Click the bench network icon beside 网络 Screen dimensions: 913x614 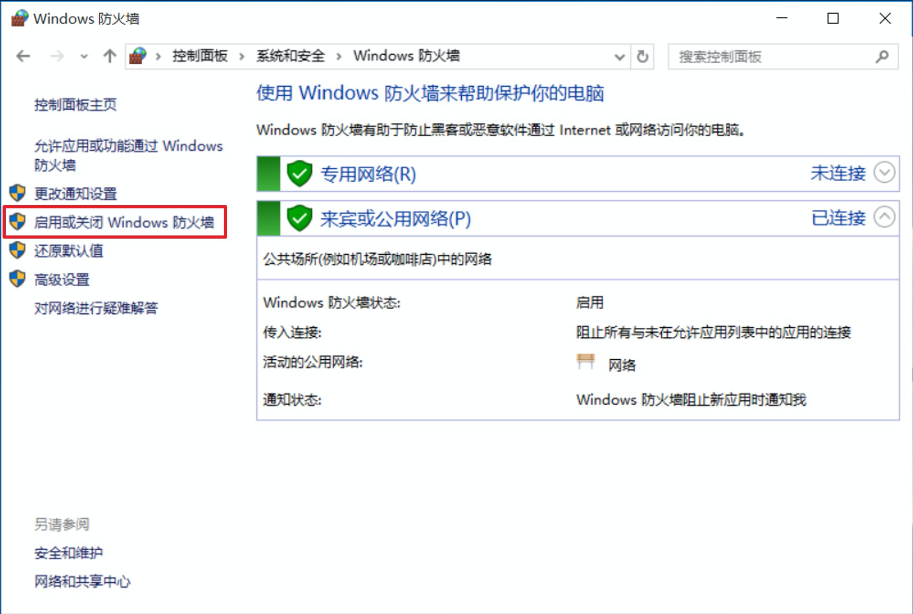click(586, 361)
